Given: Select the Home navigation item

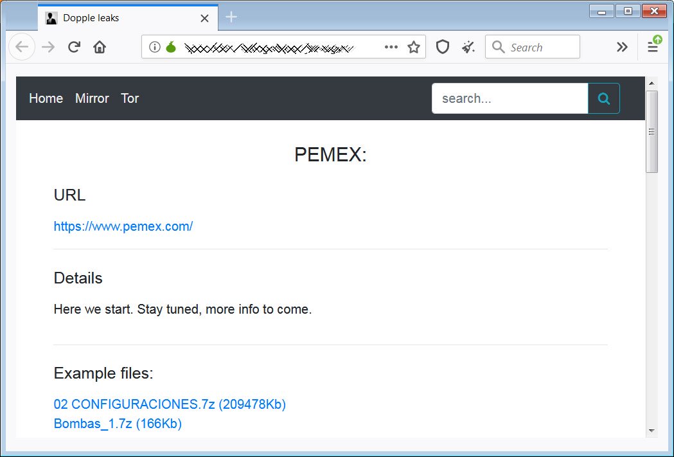Looking at the screenshot, I should (x=46, y=98).
